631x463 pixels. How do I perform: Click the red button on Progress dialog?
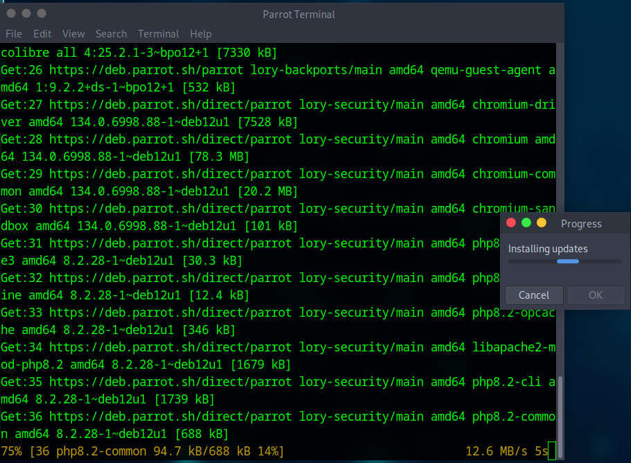511,223
